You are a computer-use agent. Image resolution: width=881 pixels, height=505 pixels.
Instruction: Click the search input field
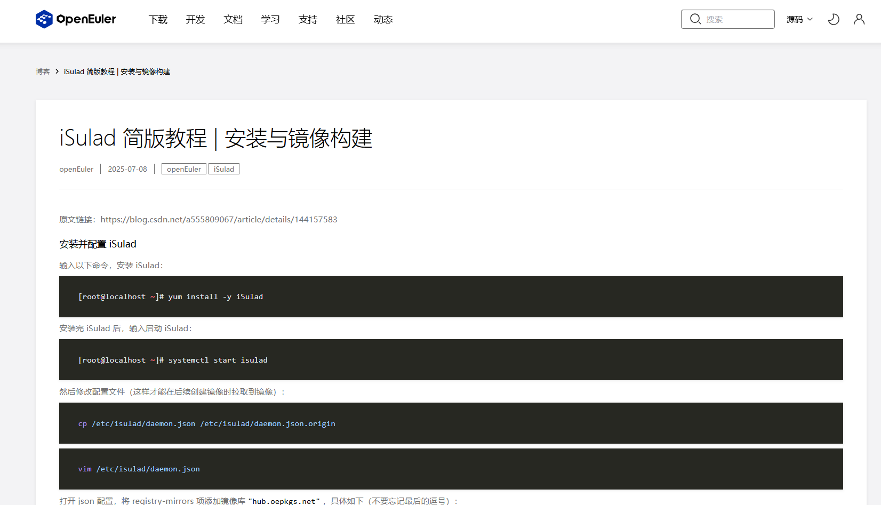727,19
